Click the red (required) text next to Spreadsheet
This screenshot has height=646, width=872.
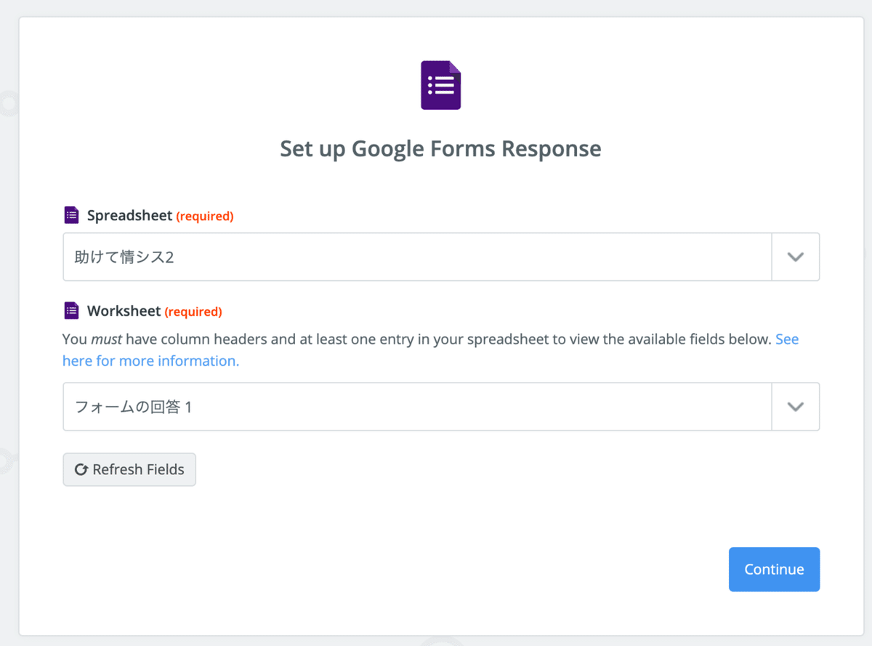click(x=205, y=216)
